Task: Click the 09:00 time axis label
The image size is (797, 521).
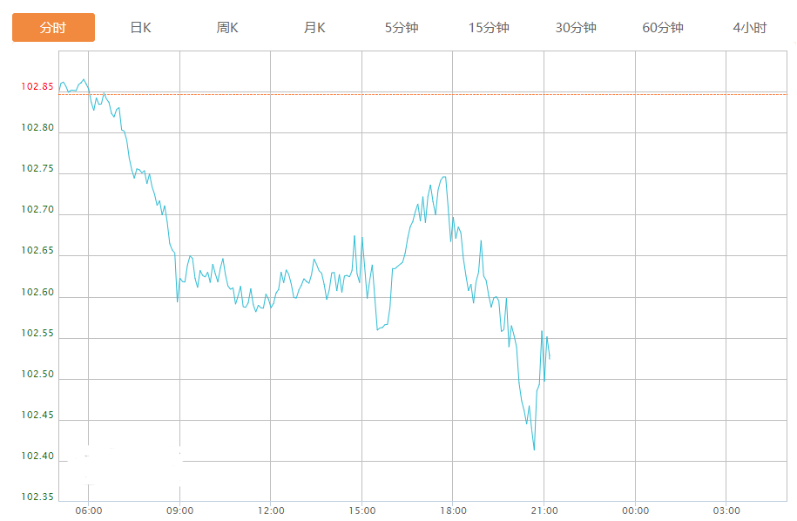Action: click(x=180, y=511)
